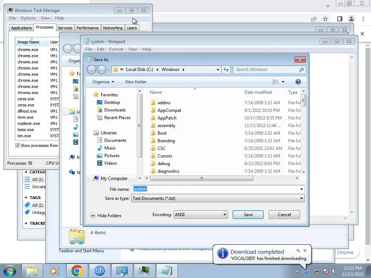Open the File name dropdown arrow
Screen dimensions: 371x278
[301, 189]
